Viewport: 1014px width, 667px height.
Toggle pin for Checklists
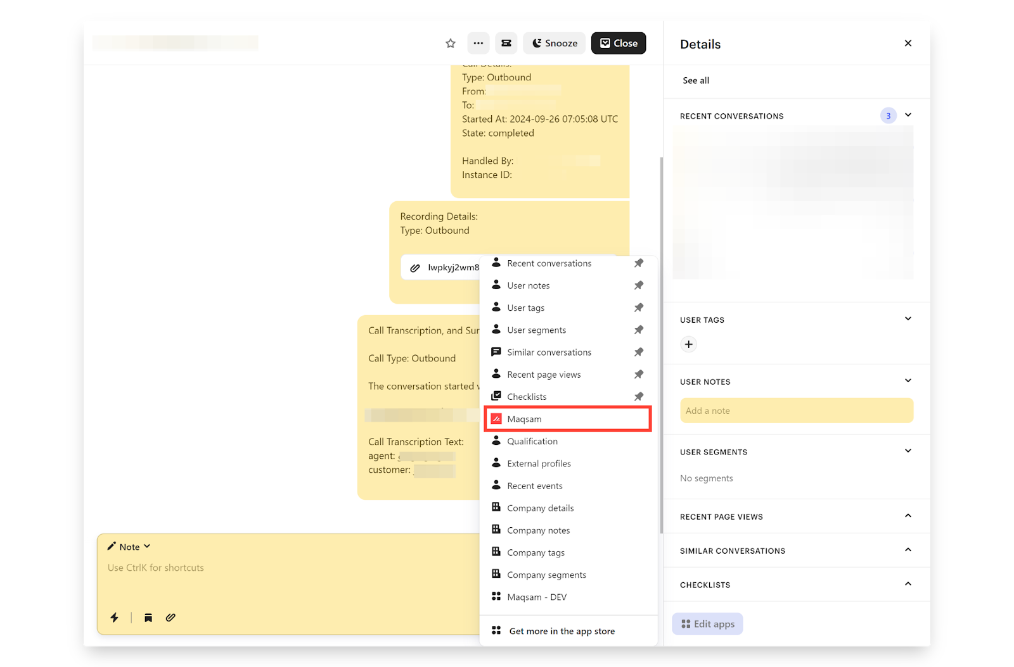[639, 397]
